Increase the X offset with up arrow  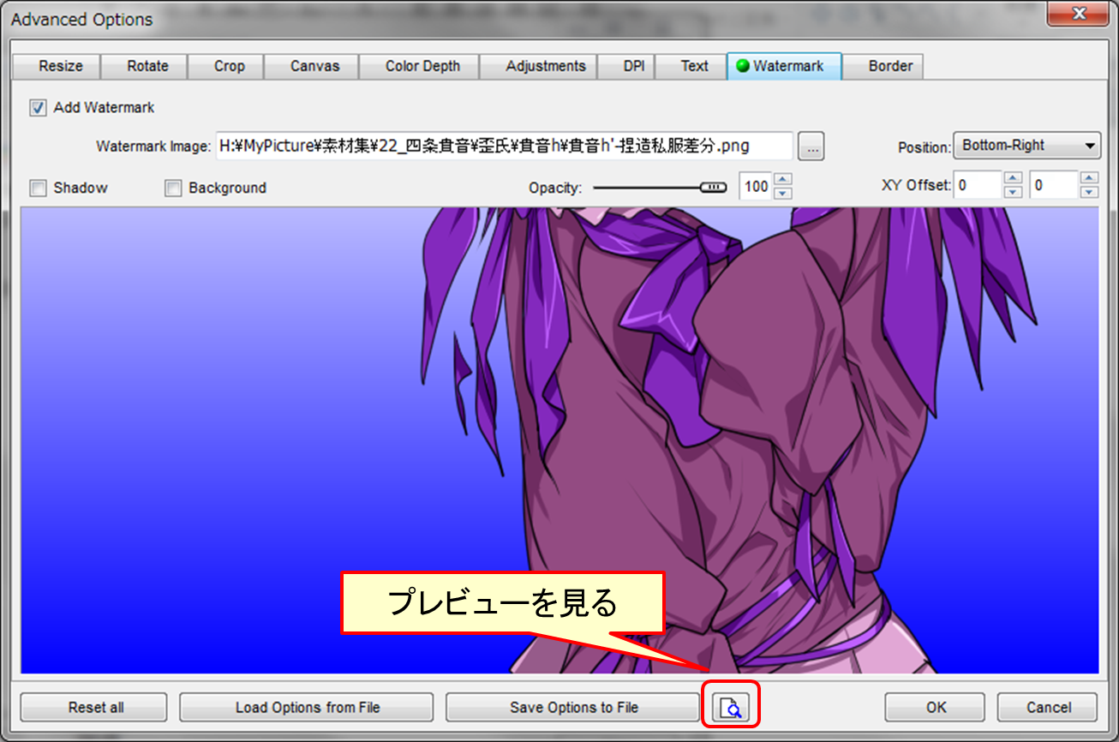click(1013, 178)
